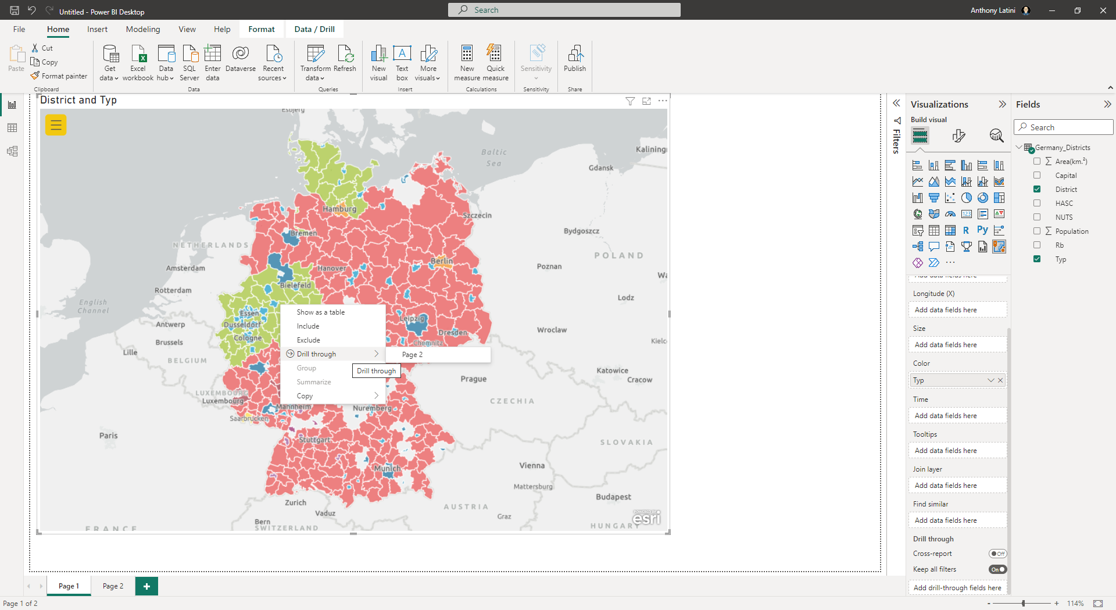The height and width of the screenshot is (610, 1116).
Task: Click the Publish button
Action: 575,62
